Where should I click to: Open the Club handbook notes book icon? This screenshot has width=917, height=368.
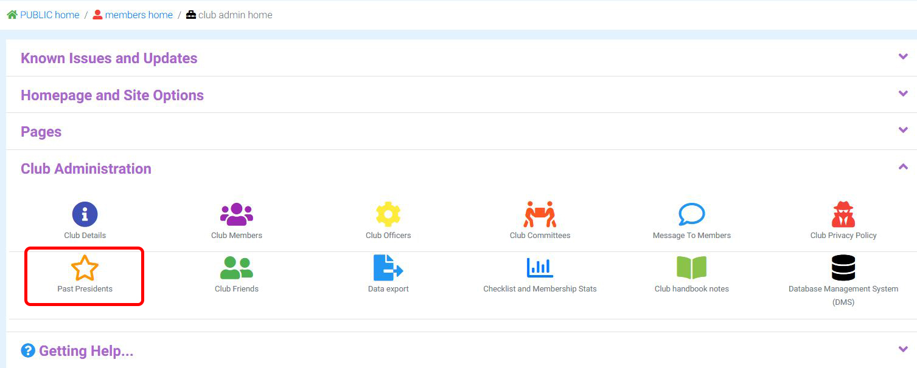[692, 268]
